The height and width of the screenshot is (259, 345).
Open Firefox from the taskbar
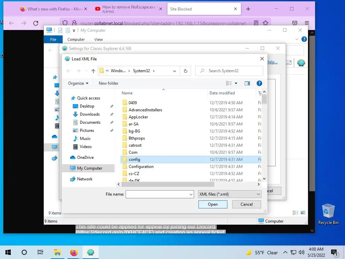pyautogui.click(x=74, y=252)
